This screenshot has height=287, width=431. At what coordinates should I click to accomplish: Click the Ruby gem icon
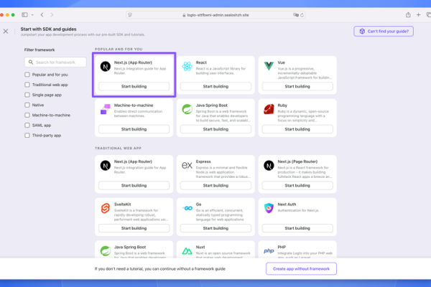pos(269,109)
